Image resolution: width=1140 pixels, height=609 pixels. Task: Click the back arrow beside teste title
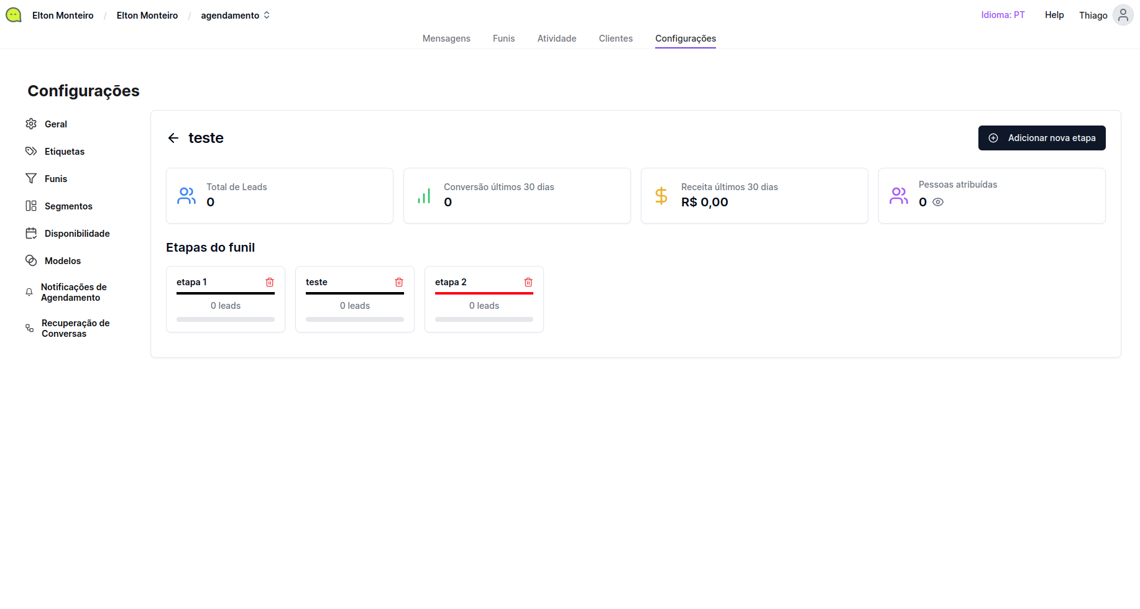pyautogui.click(x=173, y=138)
